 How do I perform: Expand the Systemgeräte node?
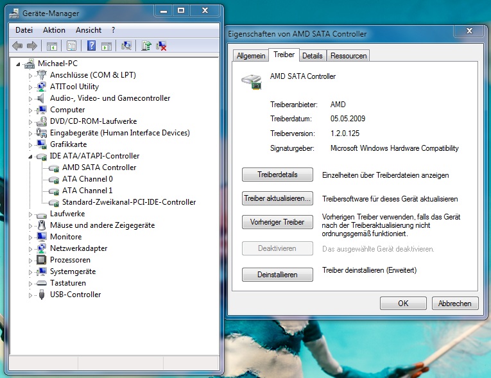tap(30, 272)
